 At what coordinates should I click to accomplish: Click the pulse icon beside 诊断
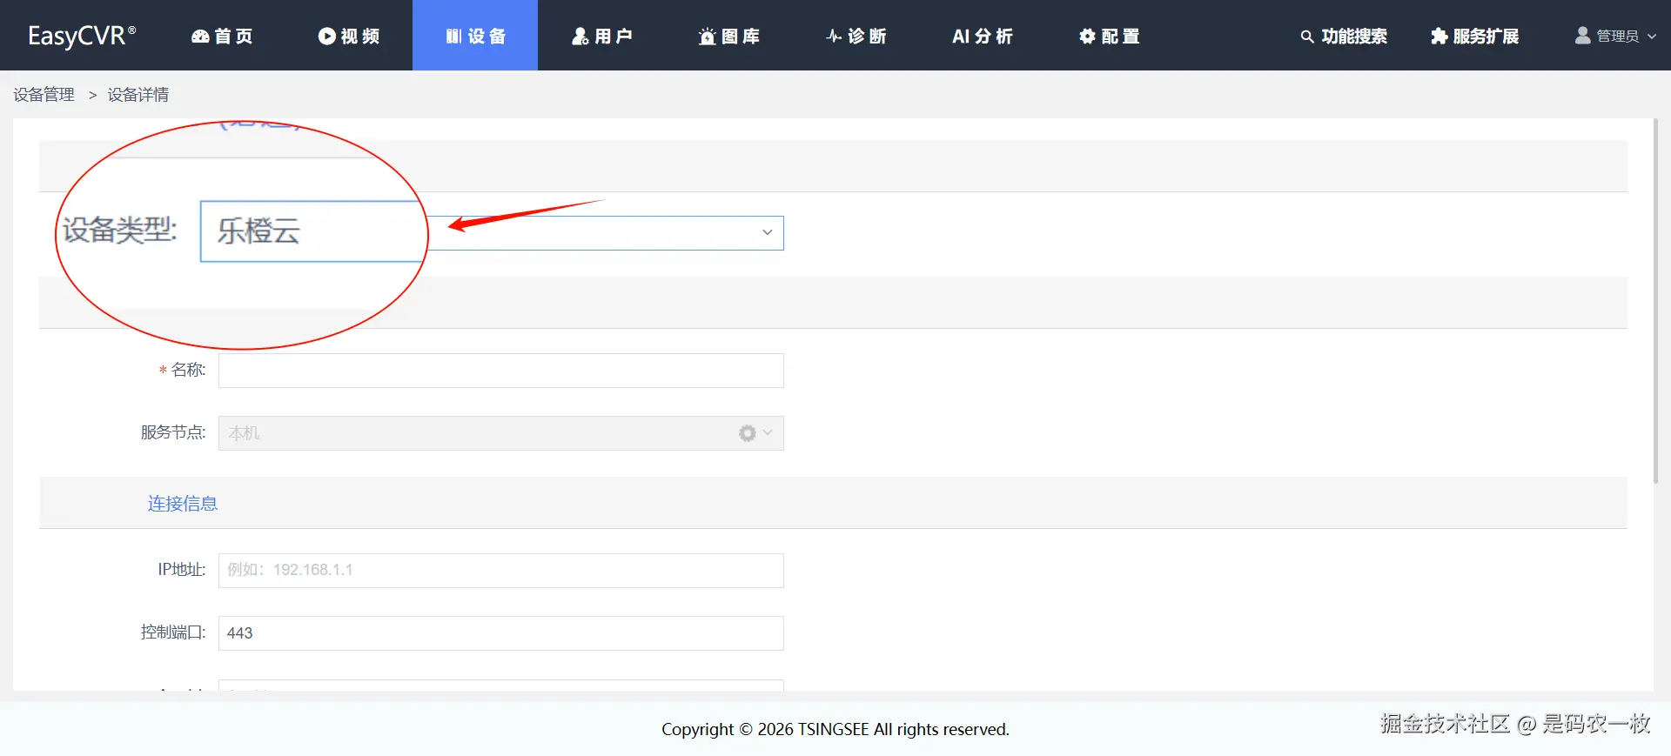click(x=834, y=36)
